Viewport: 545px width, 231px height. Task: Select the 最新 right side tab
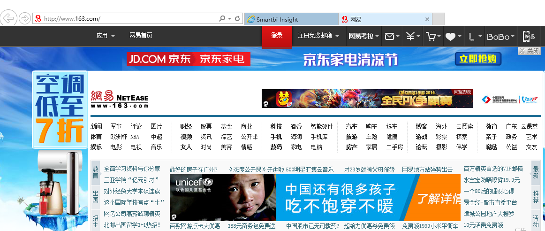click(x=536, y=172)
